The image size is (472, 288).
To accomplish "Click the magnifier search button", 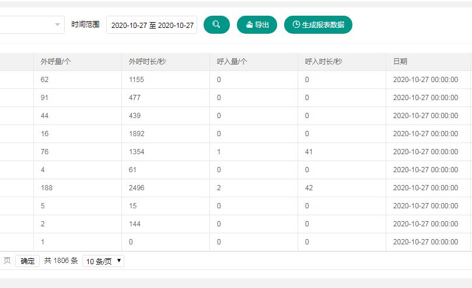I will point(216,24).
